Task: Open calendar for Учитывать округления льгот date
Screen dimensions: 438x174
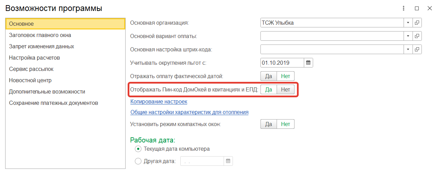Action: [308, 63]
